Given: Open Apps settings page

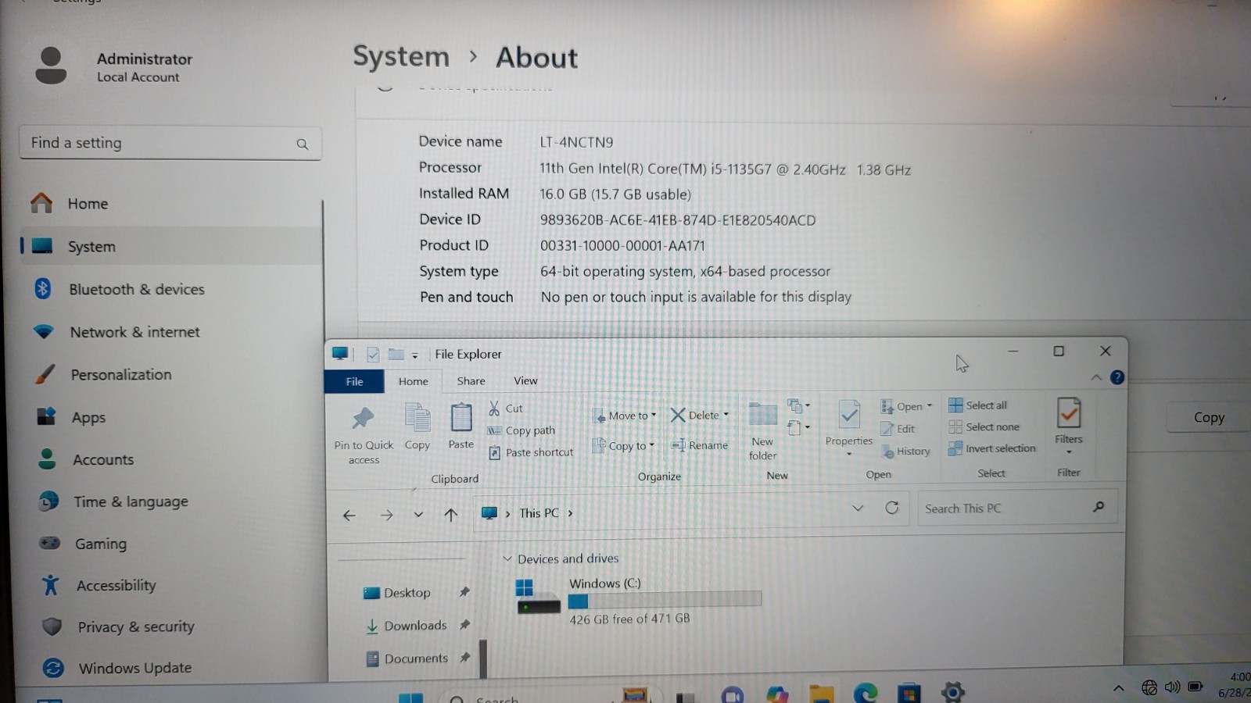Looking at the screenshot, I should [170, 418].
